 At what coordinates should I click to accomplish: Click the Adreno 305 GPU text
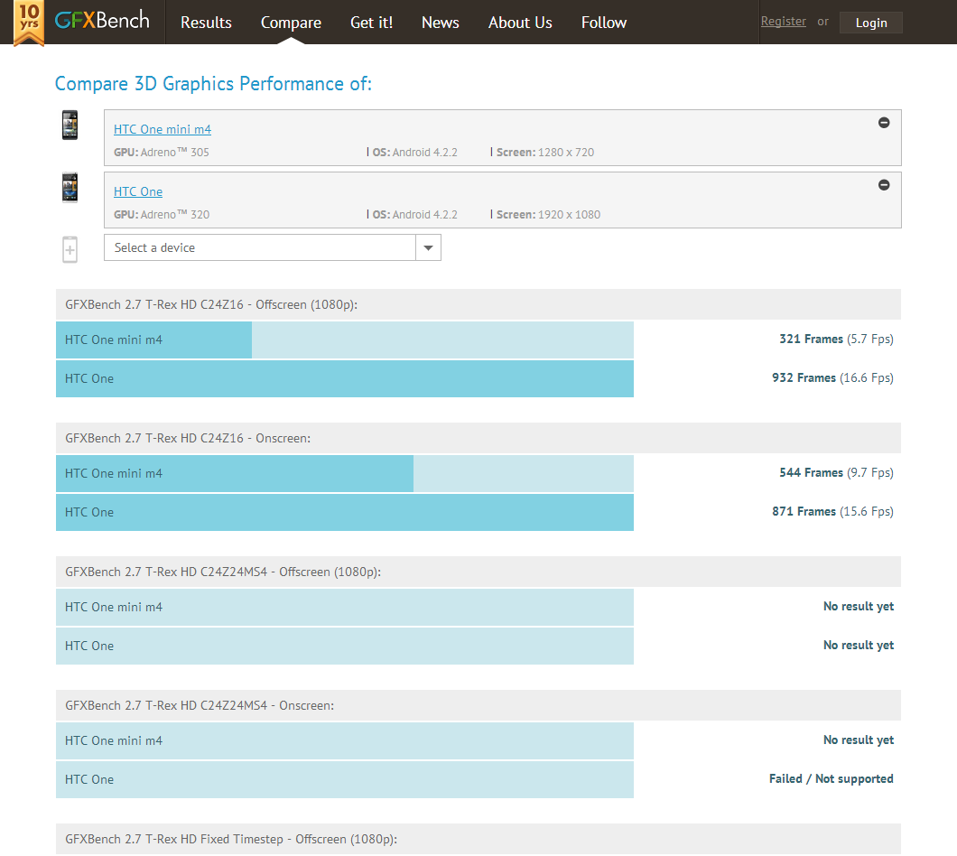[x=162, y=152]
